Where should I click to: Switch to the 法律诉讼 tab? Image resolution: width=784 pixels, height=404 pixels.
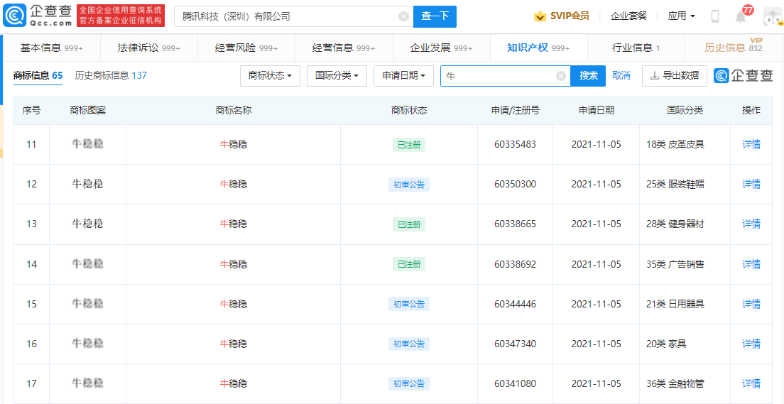pyautogui.click(x=148, y=48)
